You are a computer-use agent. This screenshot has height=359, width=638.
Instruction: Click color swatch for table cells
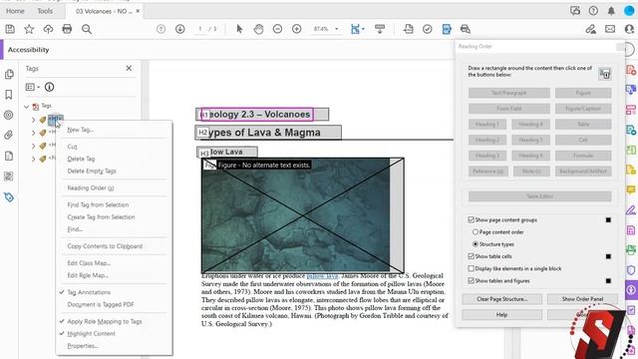pyautogui.click(x=608, y=256)
